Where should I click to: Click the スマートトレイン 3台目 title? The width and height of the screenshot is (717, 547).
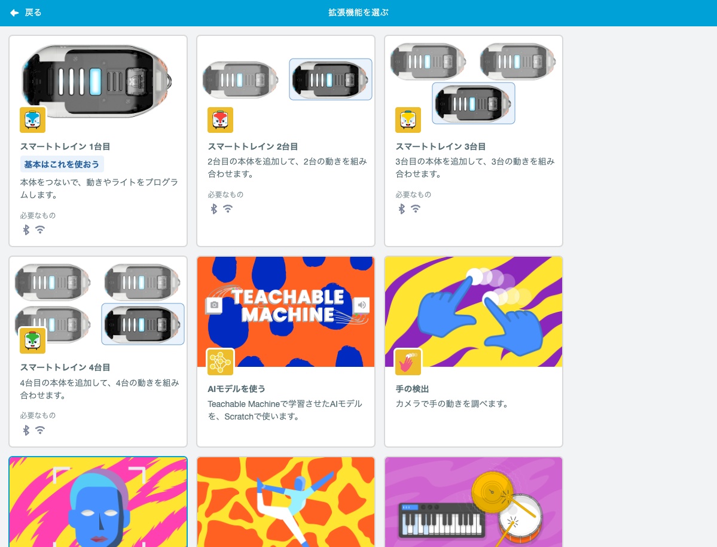click(x=440, y=147)
